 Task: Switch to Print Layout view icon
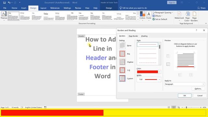pyautogui.click(x=174, y=107)
